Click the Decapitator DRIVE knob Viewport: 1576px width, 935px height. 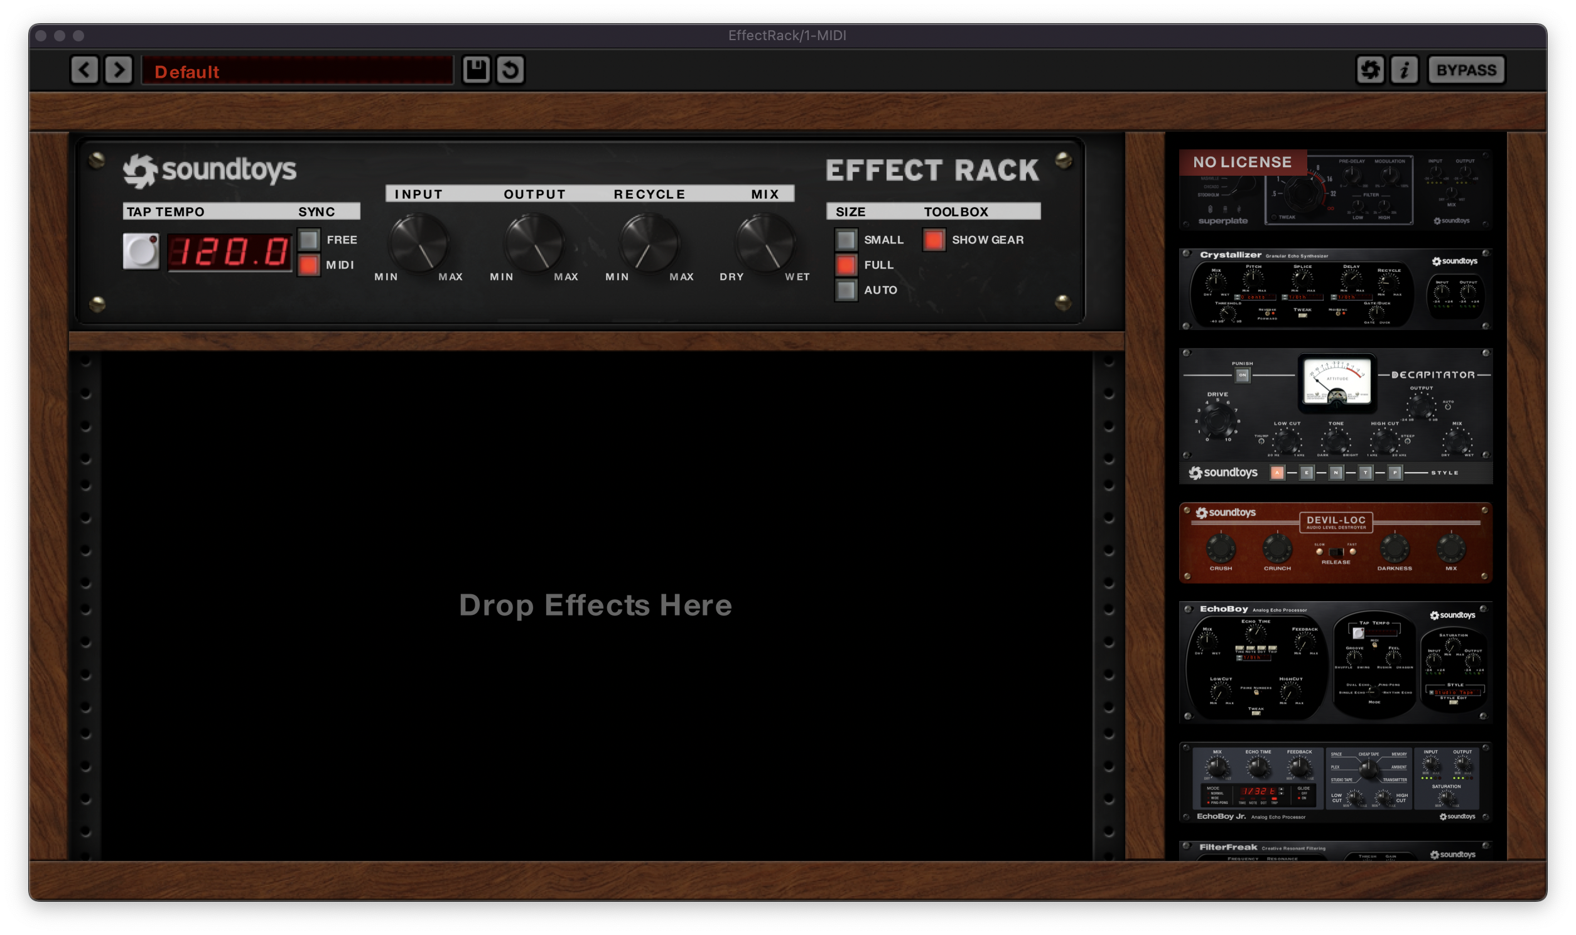point(1218,420)
